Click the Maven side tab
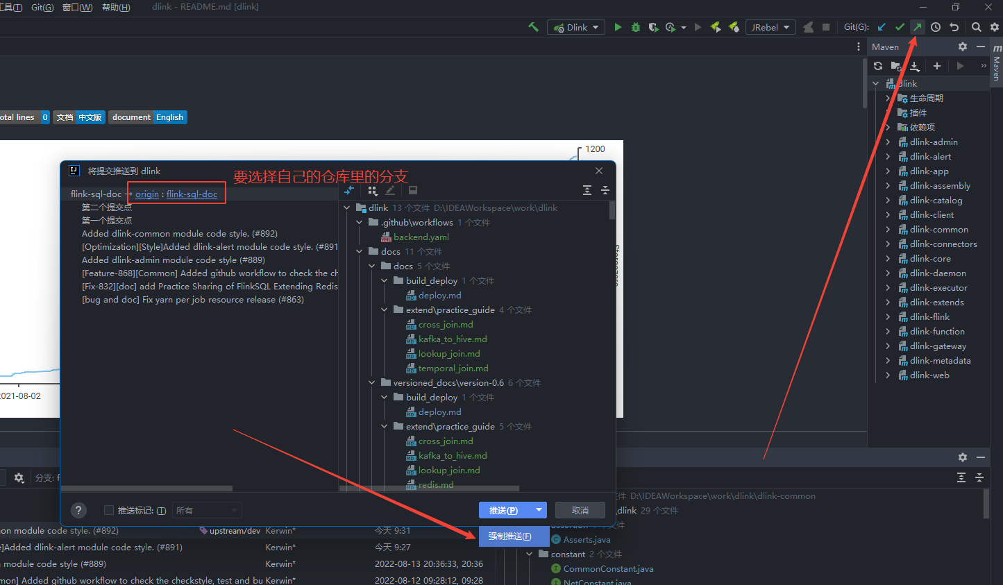Image resolution: width=1003 pixels, height=585 pixels. [997, 62]
